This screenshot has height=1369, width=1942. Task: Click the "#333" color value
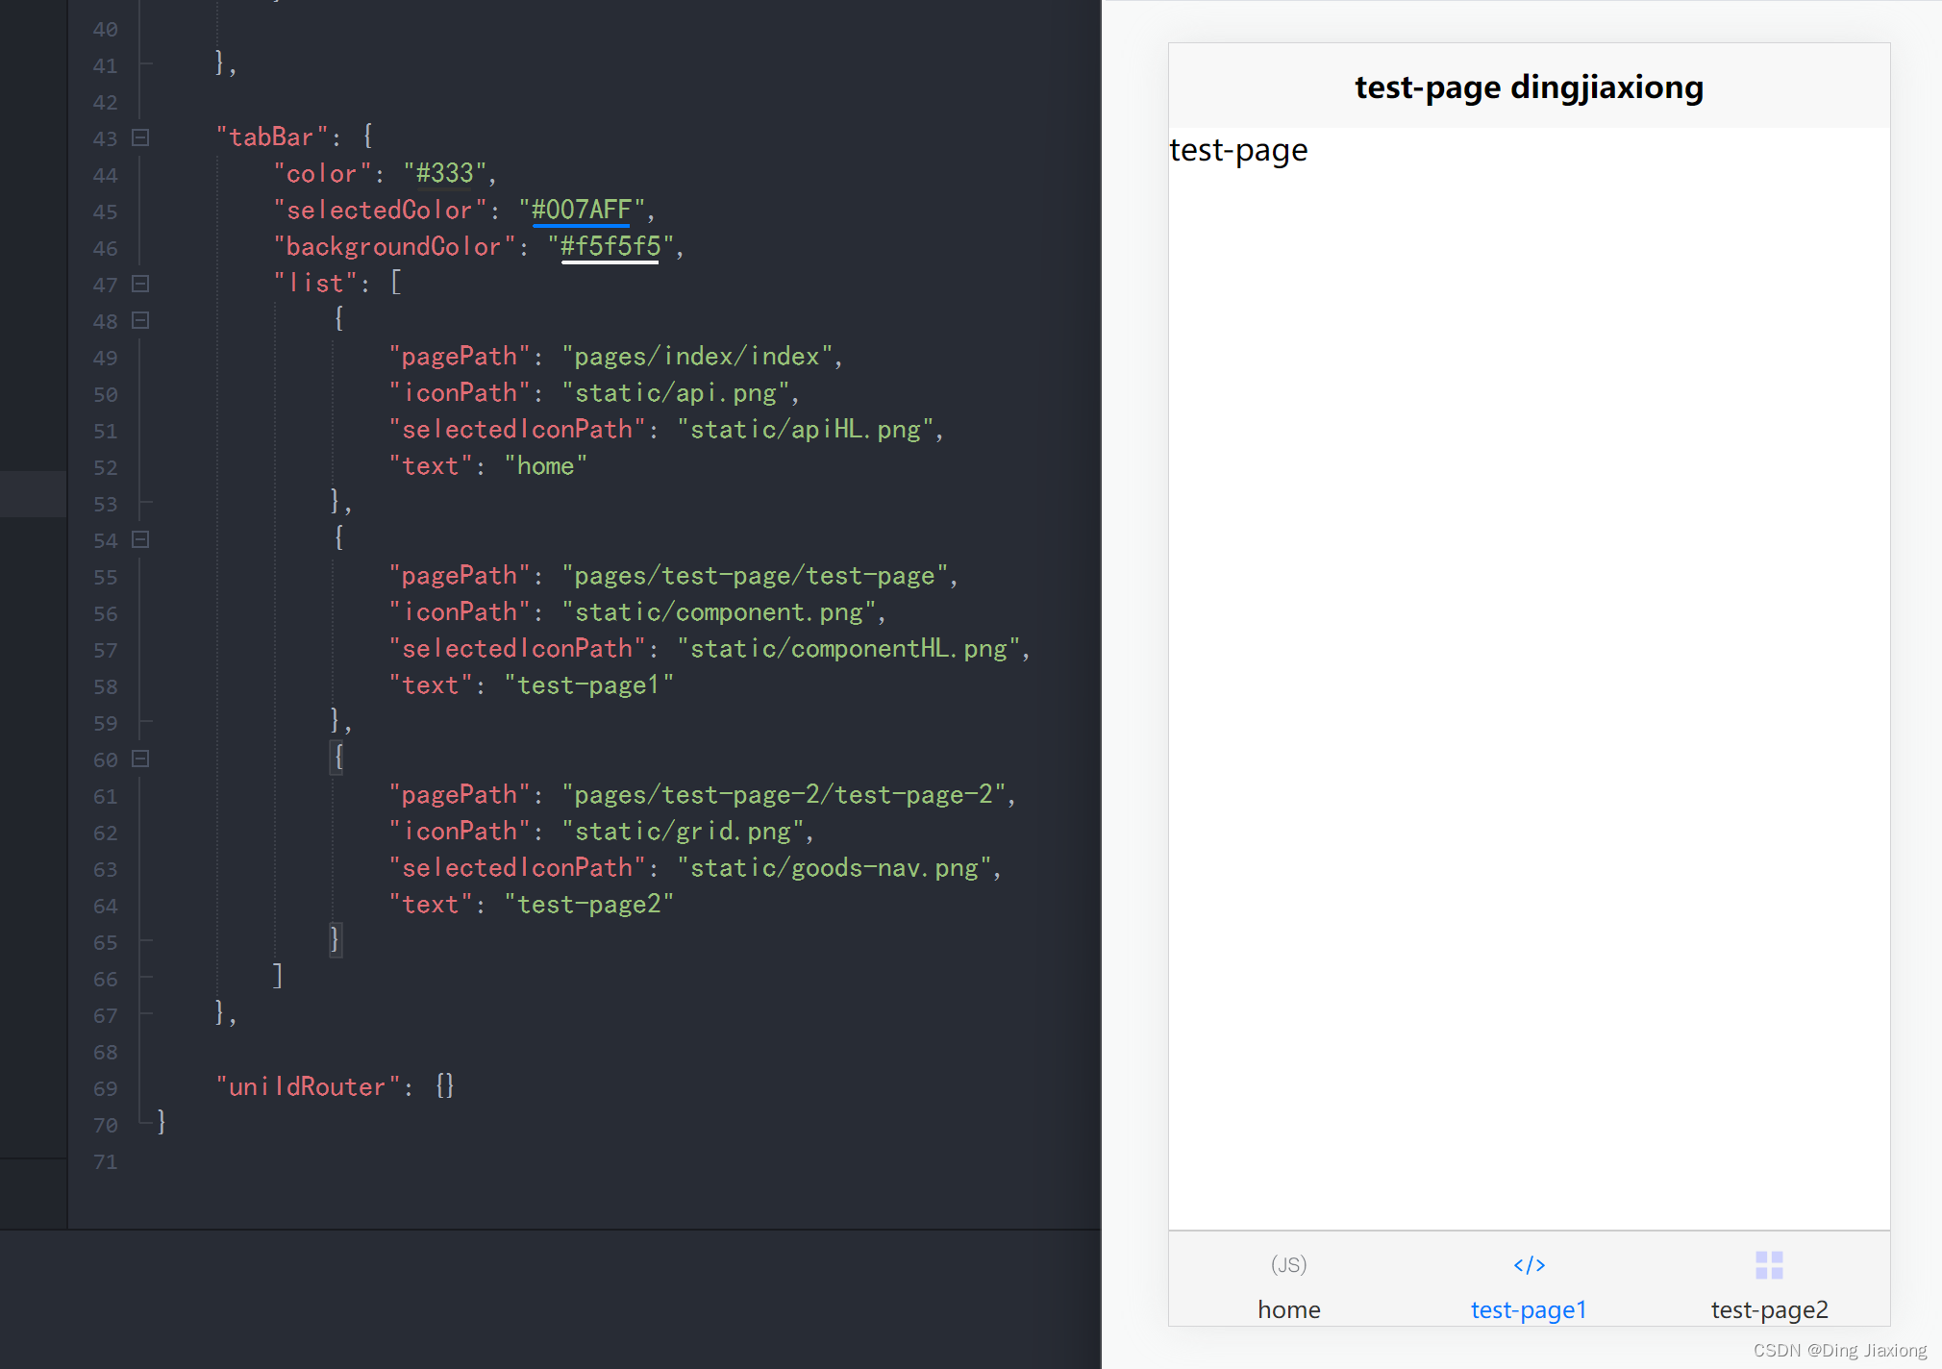(x=444, y=173)
